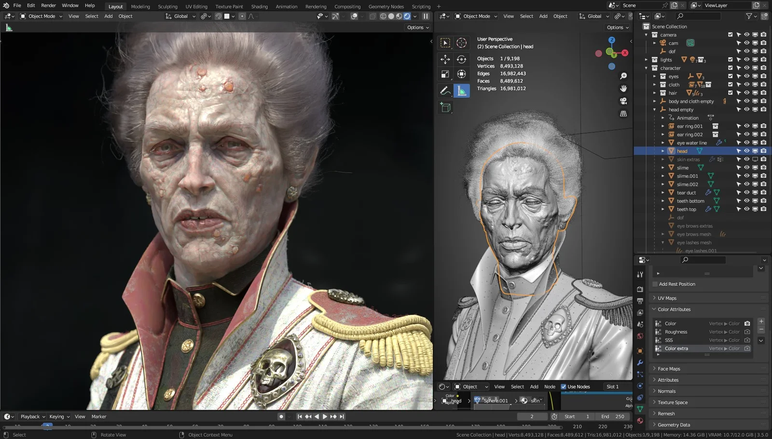Select the Move tool in the right viewport

(445, 59)
